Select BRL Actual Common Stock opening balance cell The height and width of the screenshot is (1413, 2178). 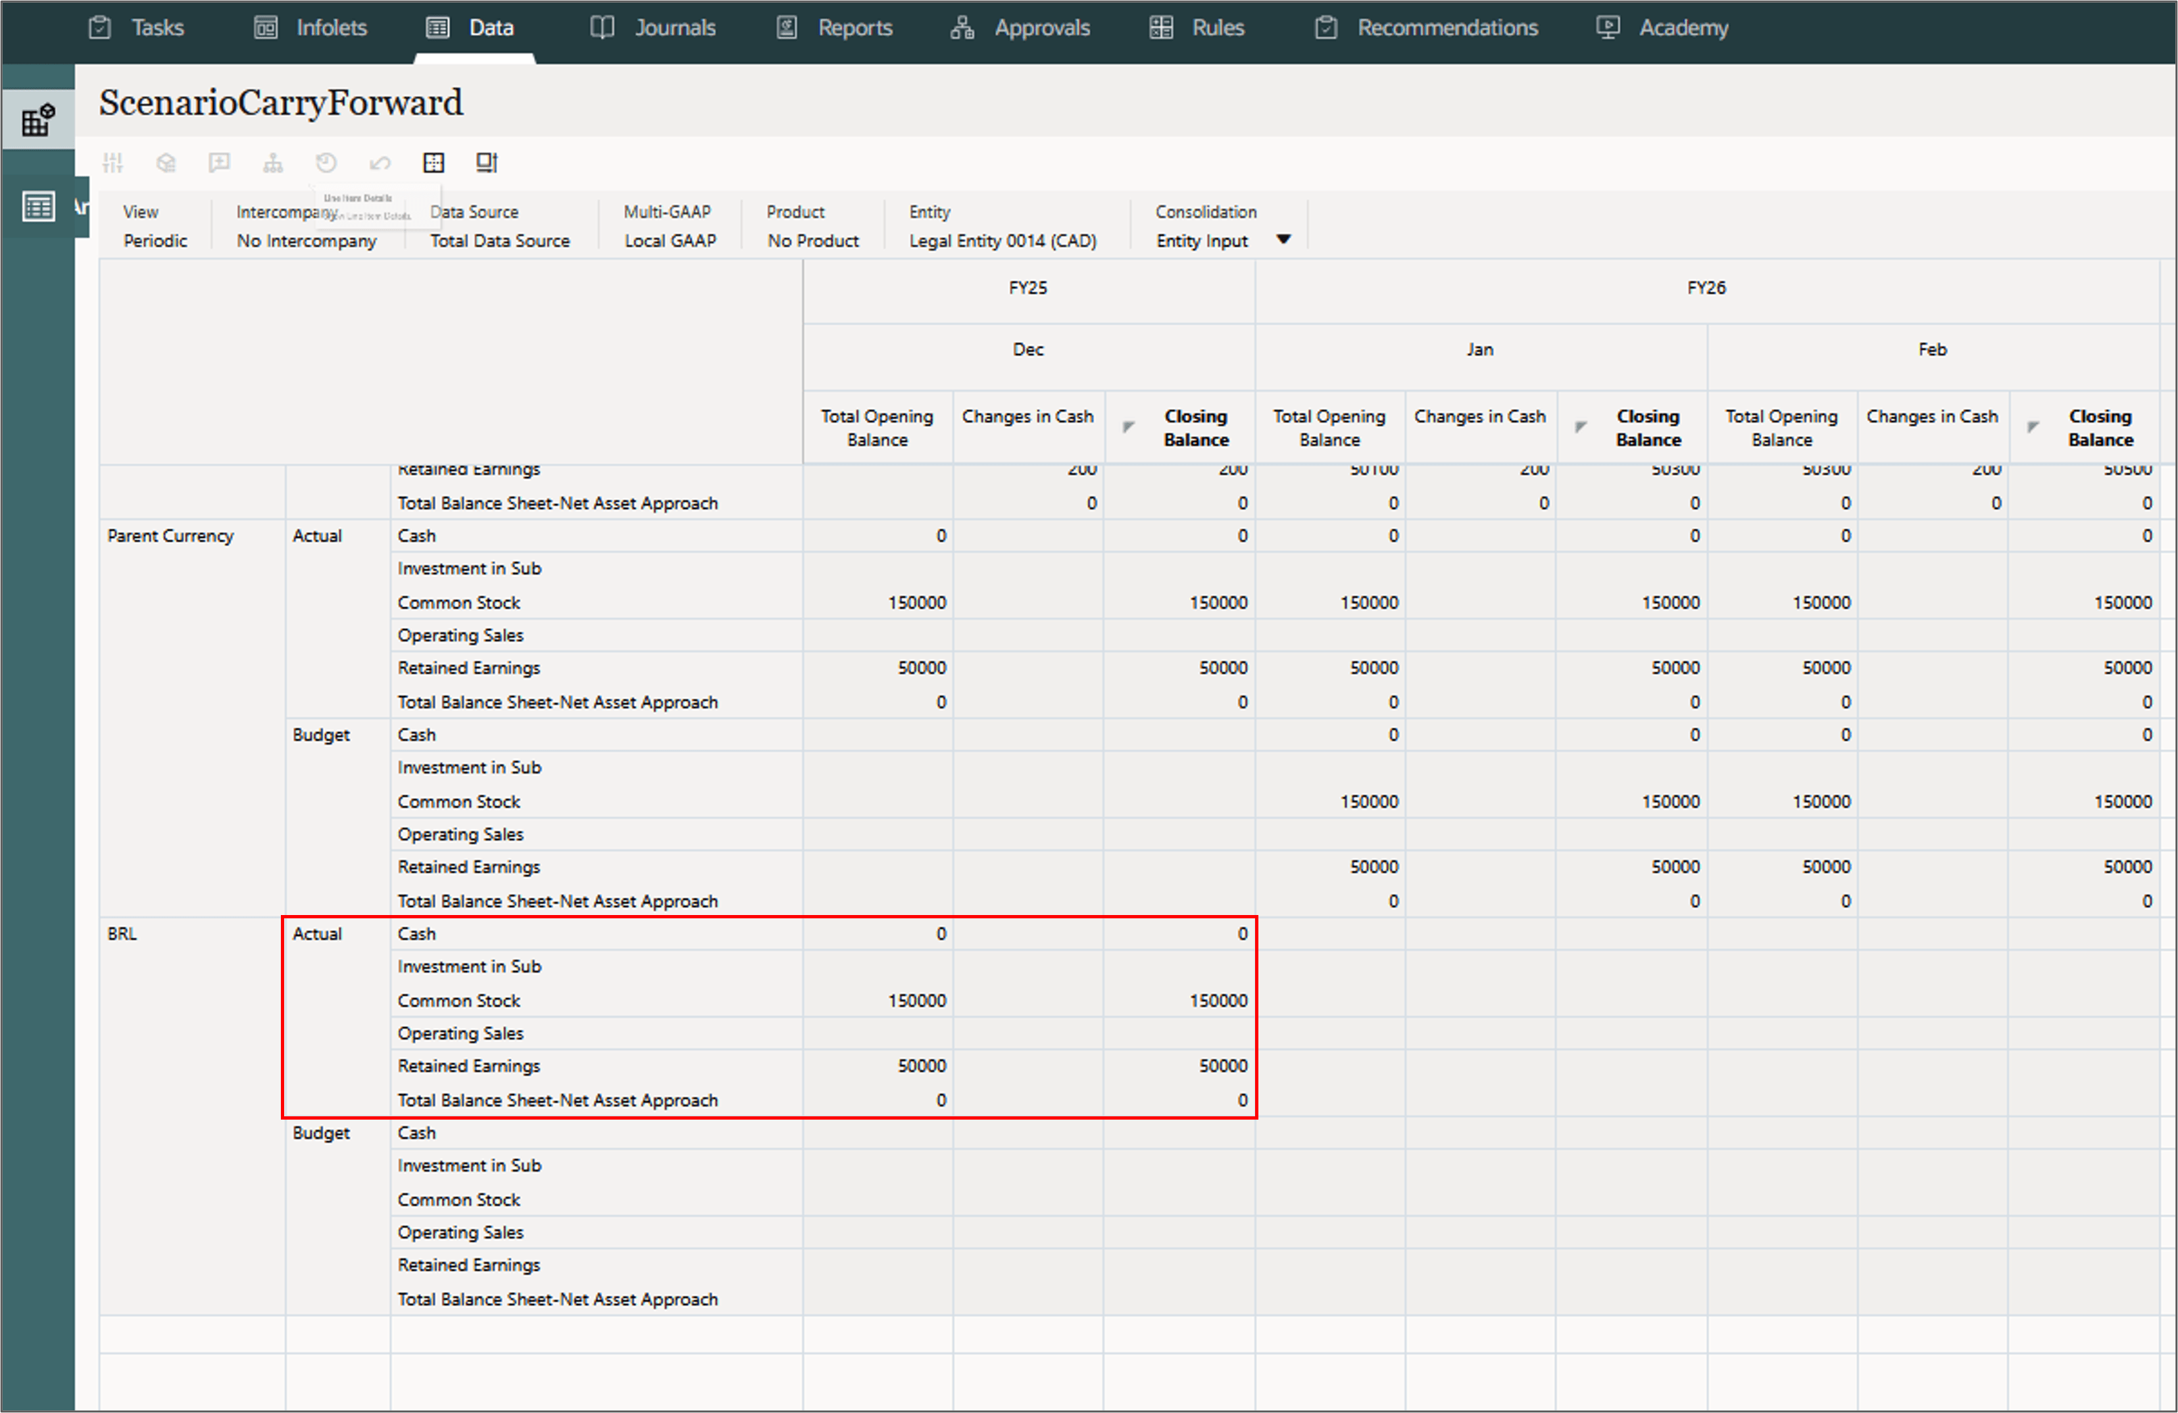click(x=879, y=1001)
